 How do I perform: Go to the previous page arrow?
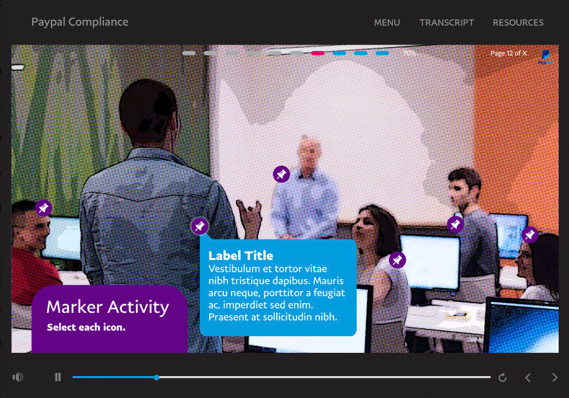(x=528, y=378)
